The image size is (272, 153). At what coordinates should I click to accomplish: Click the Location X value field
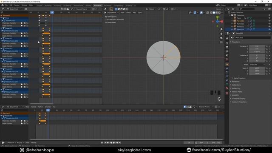pyautogui.click(x=257, y=46)
